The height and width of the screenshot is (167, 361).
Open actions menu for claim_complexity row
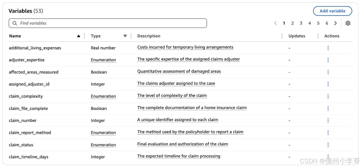click(328, 96)
